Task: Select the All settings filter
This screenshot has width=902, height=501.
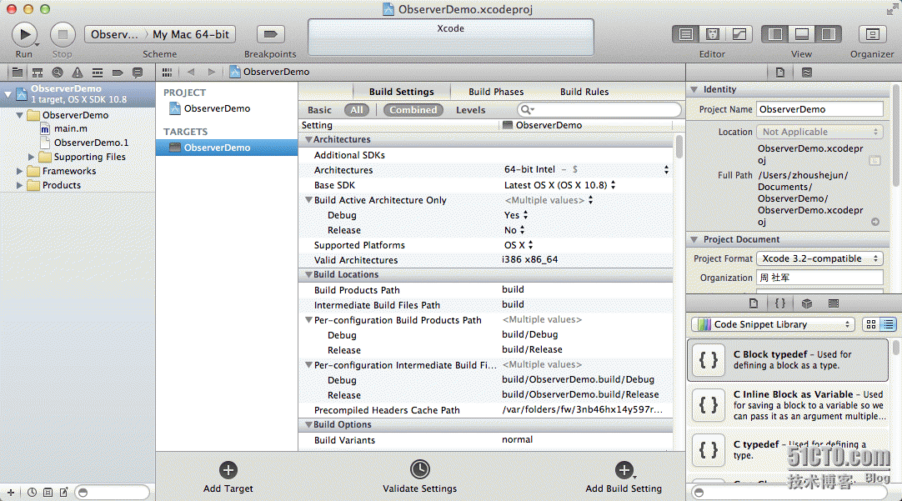Action: [x=357, y=110]
